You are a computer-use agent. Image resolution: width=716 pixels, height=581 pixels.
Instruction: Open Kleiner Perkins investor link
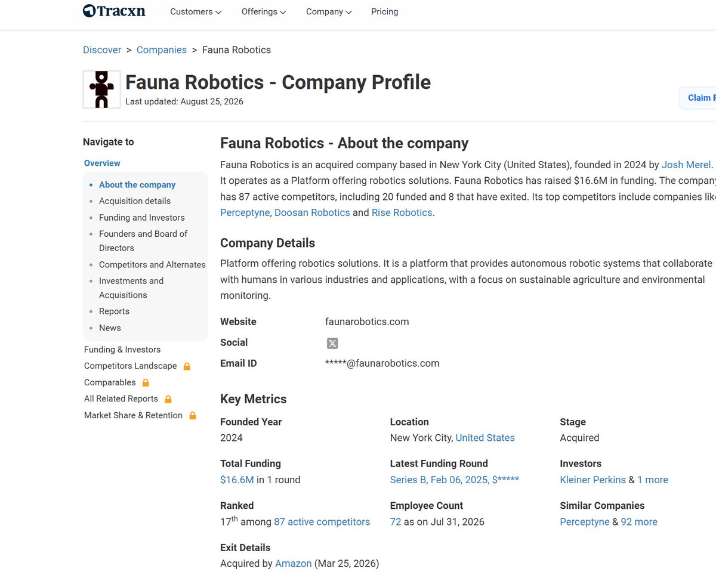coord(592,480)
